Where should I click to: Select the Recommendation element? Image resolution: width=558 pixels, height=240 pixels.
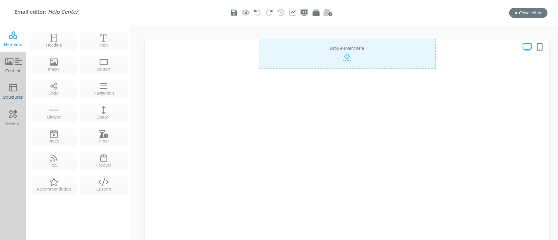tap(54, 185)
